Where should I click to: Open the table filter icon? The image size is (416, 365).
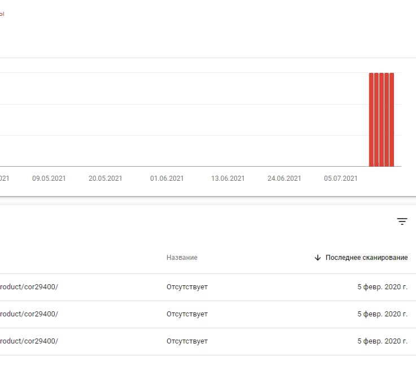tap(402, 221)
